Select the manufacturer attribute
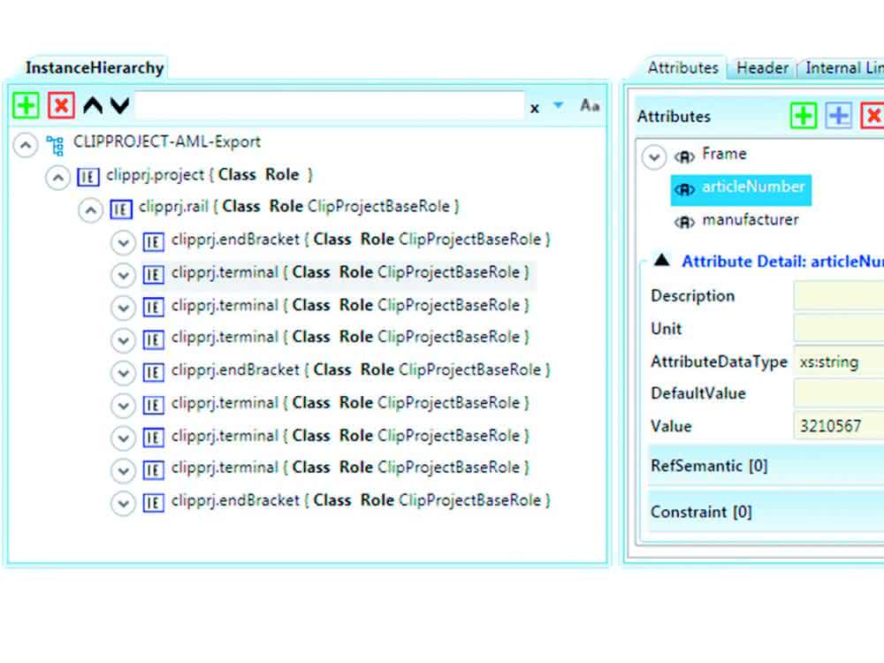Screen dimensions: 884x663 751,220
